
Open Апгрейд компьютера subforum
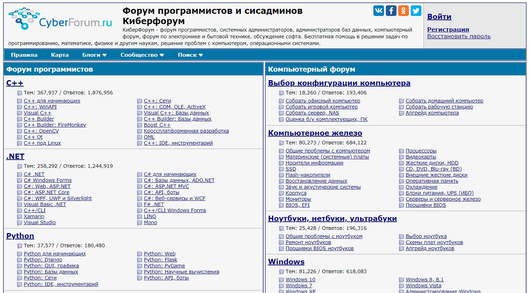432,113
